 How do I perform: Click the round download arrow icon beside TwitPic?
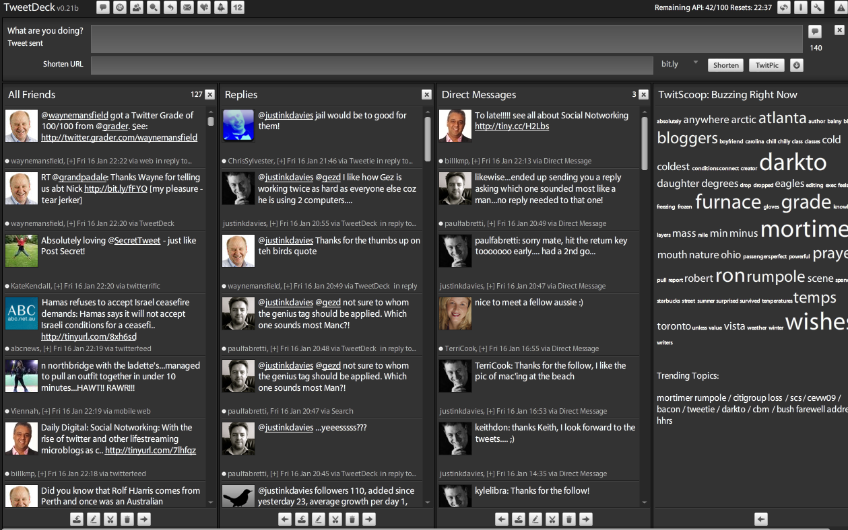pyautogui.click(x=797, y=65)
